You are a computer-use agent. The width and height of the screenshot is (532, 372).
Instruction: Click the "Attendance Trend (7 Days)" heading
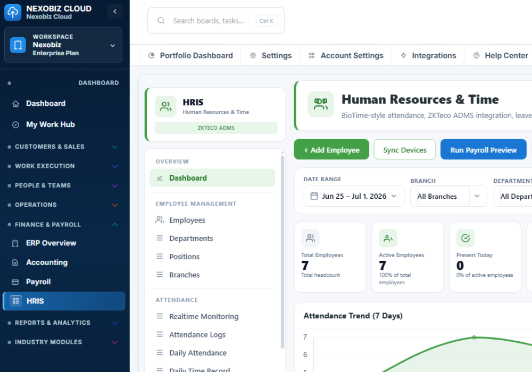point(353,316)
